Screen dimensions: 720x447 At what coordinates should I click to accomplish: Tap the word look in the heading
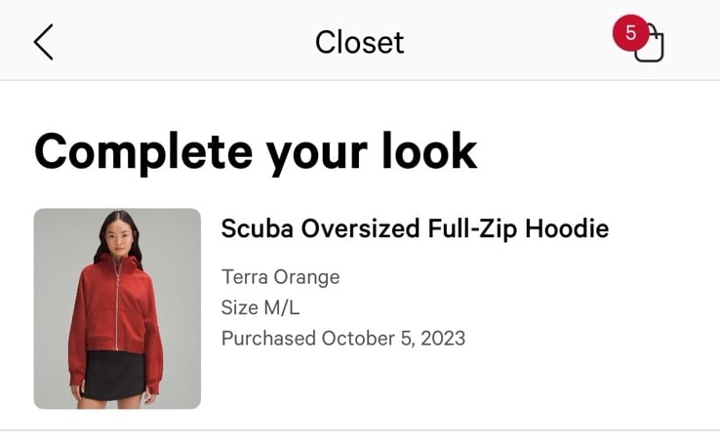pos(429,151)
